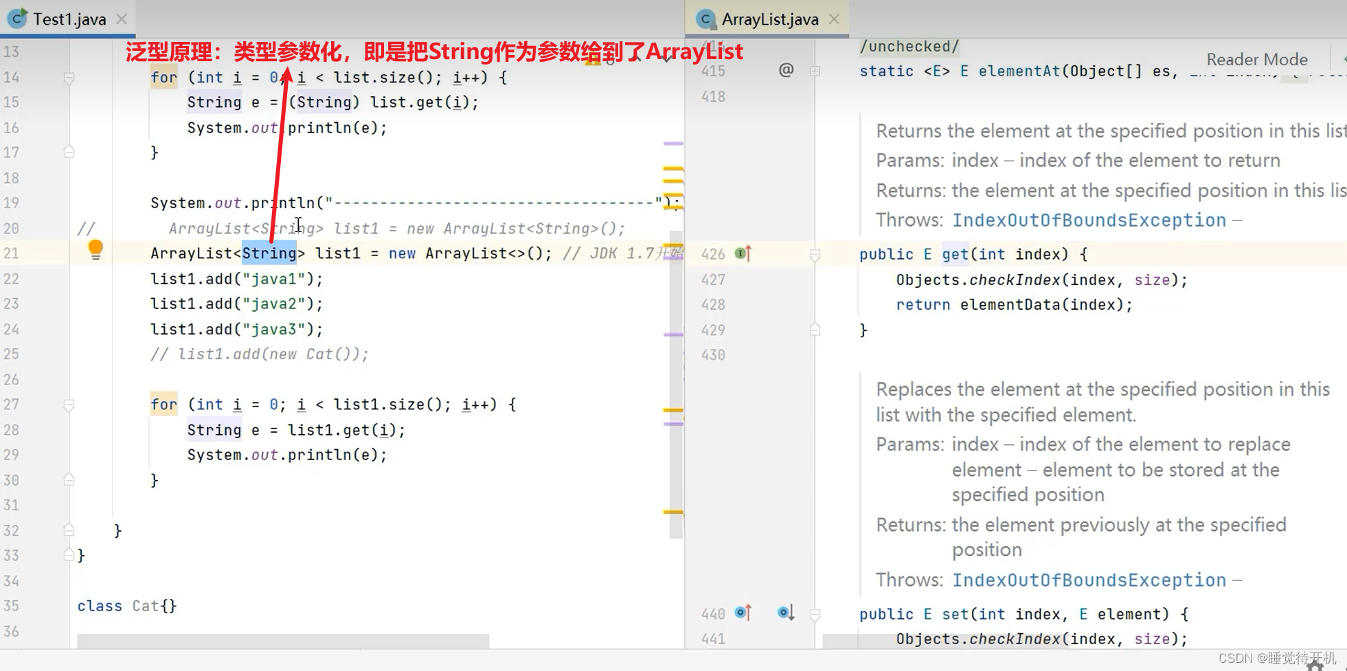Click list1.add("java2") on line 23
The image size is (1347, 671).
pyautogui.click(x=236, y=304)
